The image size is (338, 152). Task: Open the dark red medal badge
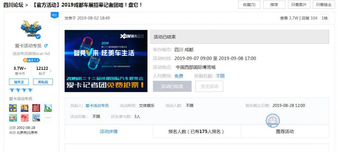pyautogui.click(x=36, y=108)
